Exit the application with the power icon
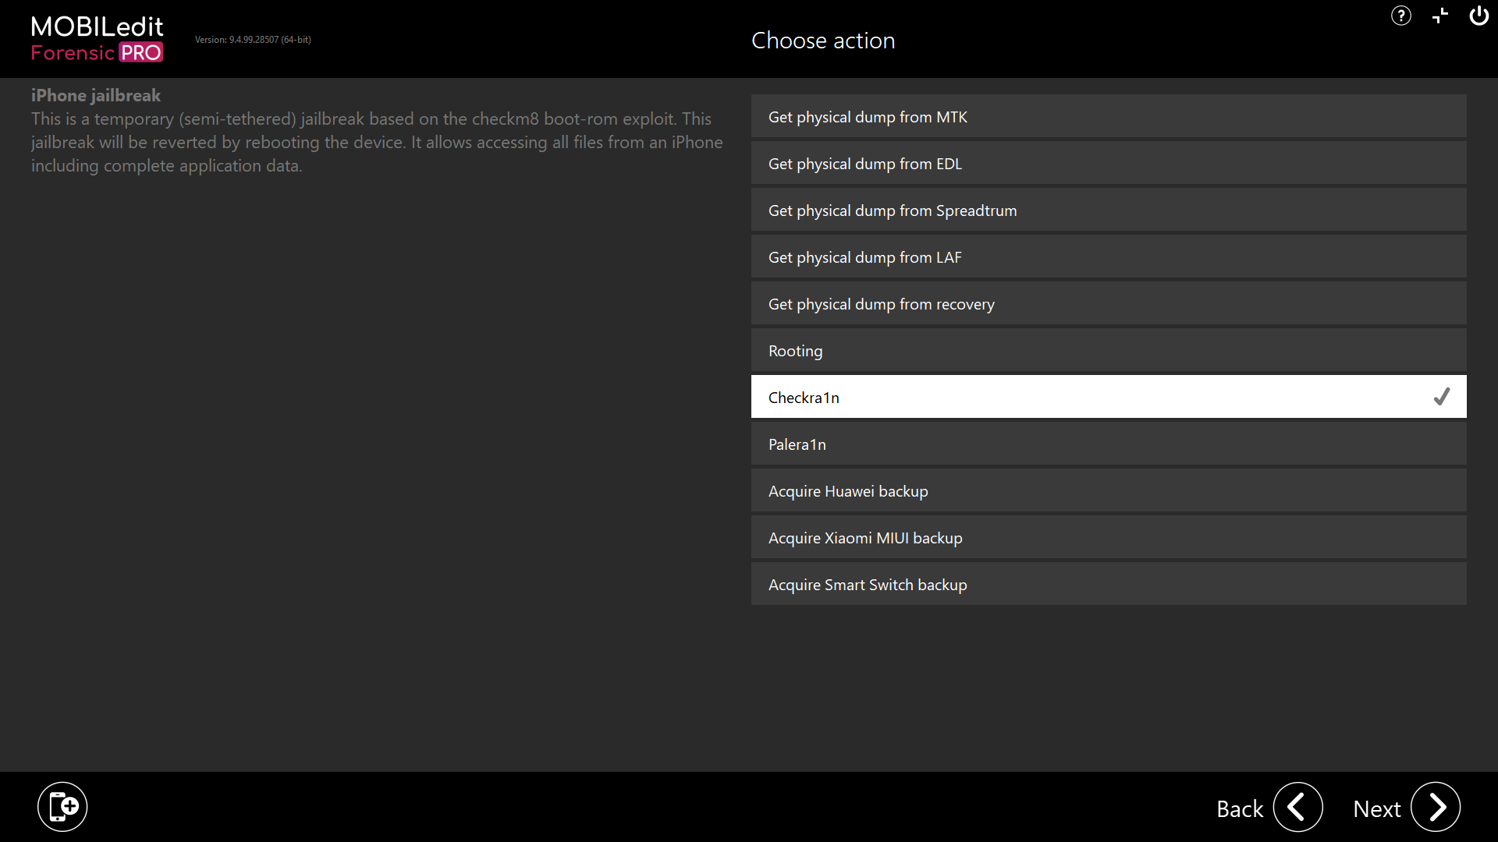Viewport: 1498px width, 842px height. tap(1478, 16)
